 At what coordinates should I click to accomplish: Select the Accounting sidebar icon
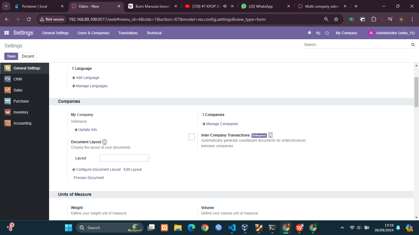tap(8, 123)
